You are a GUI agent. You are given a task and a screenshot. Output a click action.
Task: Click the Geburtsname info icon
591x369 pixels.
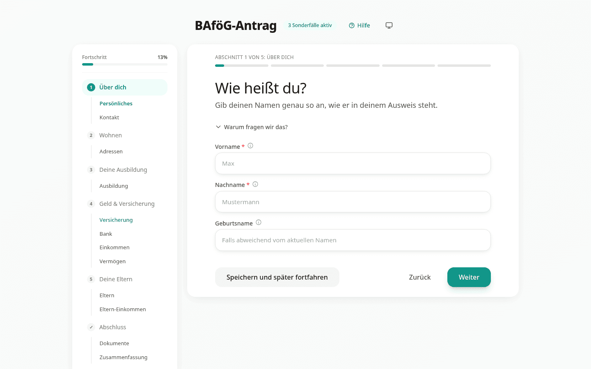pyautogui.click(x=259, y=222)
